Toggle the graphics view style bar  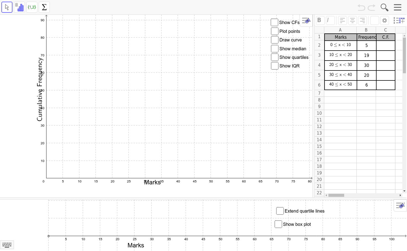point(306,20)
